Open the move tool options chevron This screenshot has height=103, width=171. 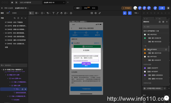pyautogui.click(x=33, y=13)
